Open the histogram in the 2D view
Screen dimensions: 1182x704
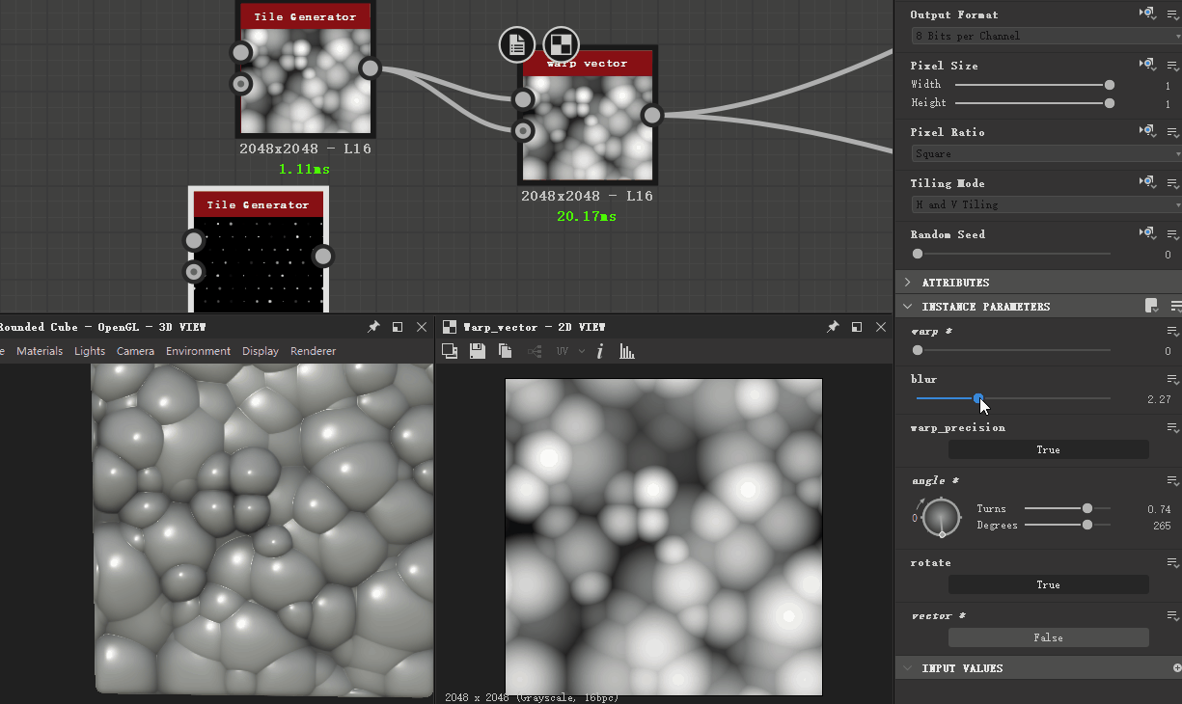pyautogui.click(x=627, y=352)
